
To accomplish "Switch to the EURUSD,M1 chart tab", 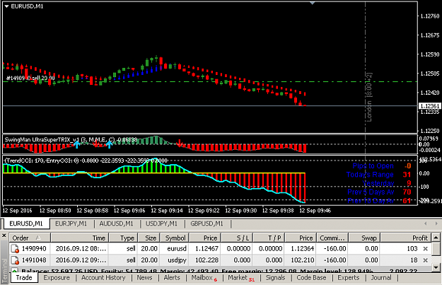I will pos(26,223).
